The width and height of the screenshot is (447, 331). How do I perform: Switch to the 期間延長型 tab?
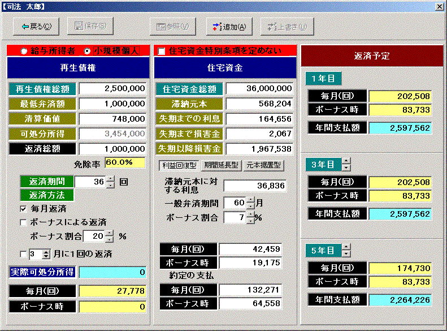click(x=220, y=165)
